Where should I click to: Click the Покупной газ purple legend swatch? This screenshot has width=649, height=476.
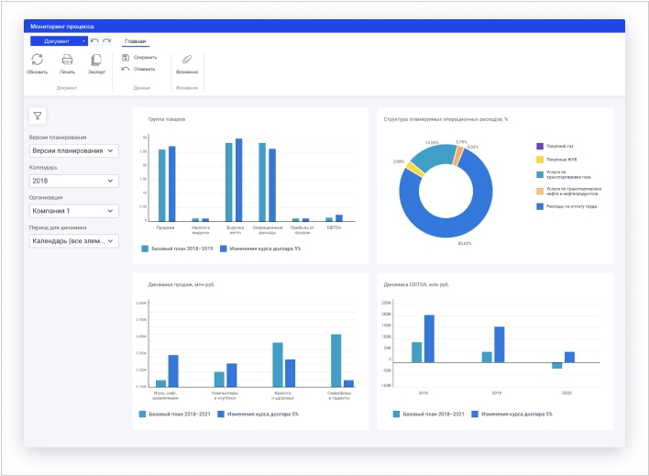tap(540, 146)
